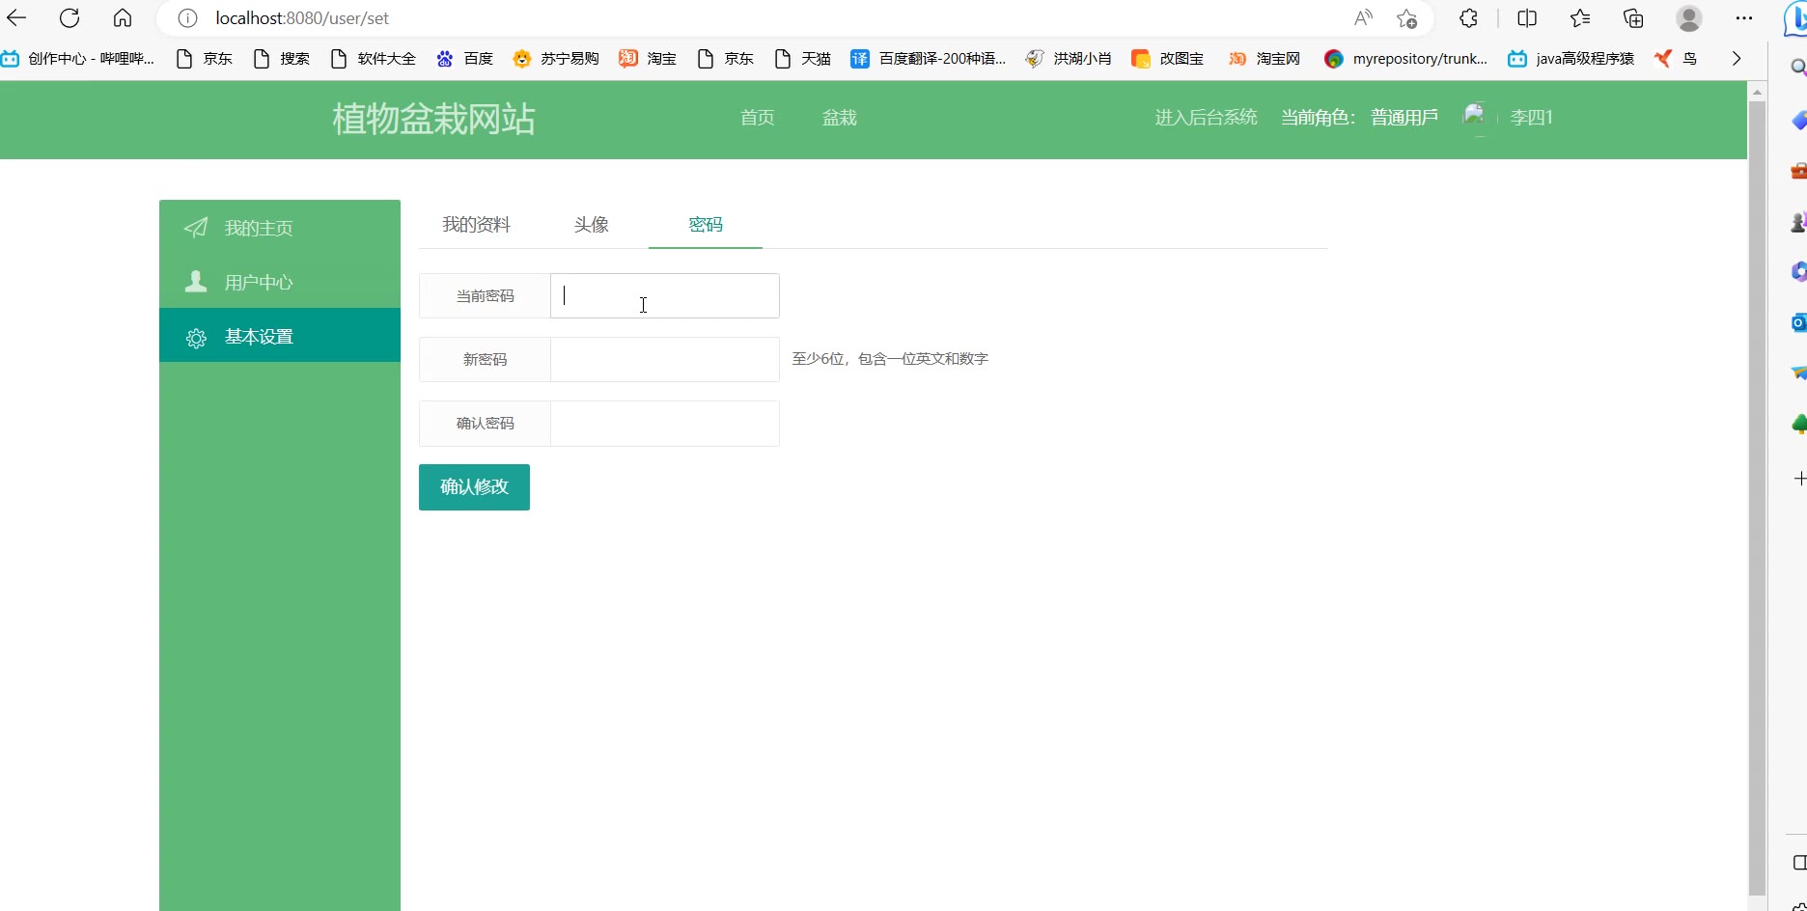Open favorites list icon

tap(1580, 18)
